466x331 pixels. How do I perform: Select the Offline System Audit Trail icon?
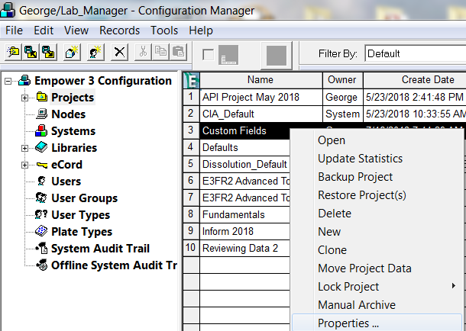tap(41, 265)
